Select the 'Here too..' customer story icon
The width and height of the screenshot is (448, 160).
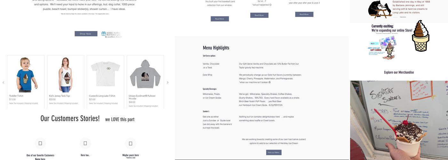click(x=85, y=143)
